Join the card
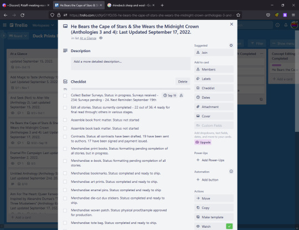Image resolution: width=299 pixels, height=230 pixels. [x=214, y=53]
